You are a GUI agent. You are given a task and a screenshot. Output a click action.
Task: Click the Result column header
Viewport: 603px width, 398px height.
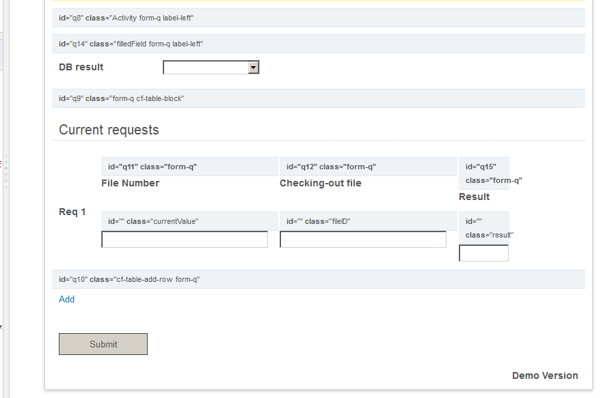pyautogui.click(x=474, y=197)
